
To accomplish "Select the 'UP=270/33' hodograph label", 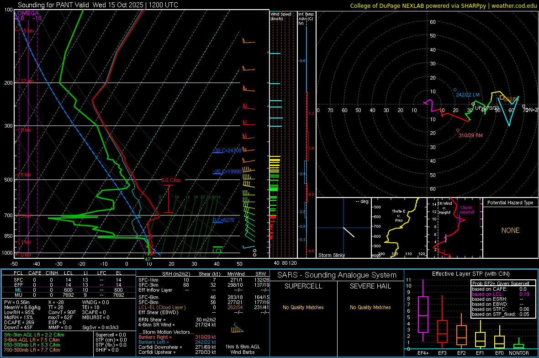I will tap(487, 108).
